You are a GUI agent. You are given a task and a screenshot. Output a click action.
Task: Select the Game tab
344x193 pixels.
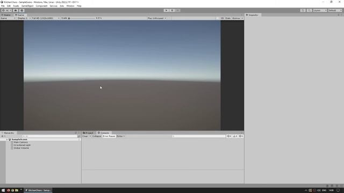point(20,15)
